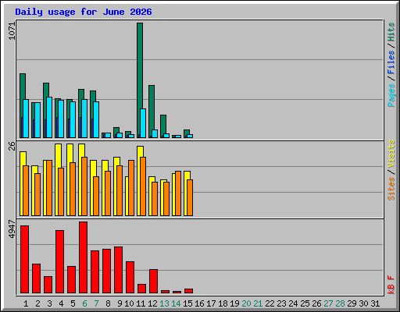Click the 4947 axis value label

[12, 229]
